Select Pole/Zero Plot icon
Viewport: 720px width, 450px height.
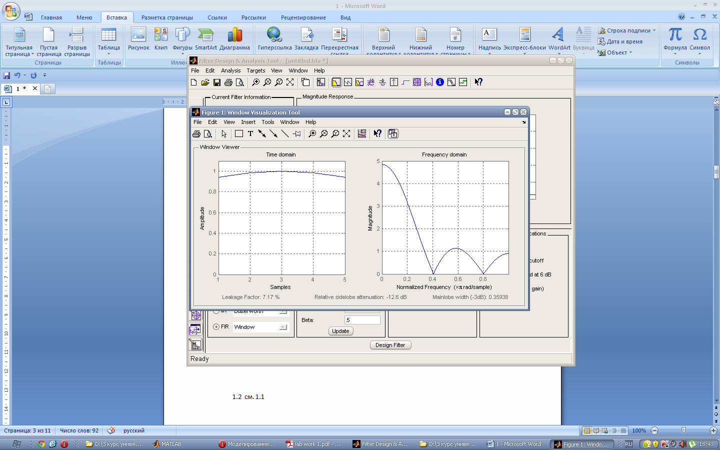tap(417, 82)
